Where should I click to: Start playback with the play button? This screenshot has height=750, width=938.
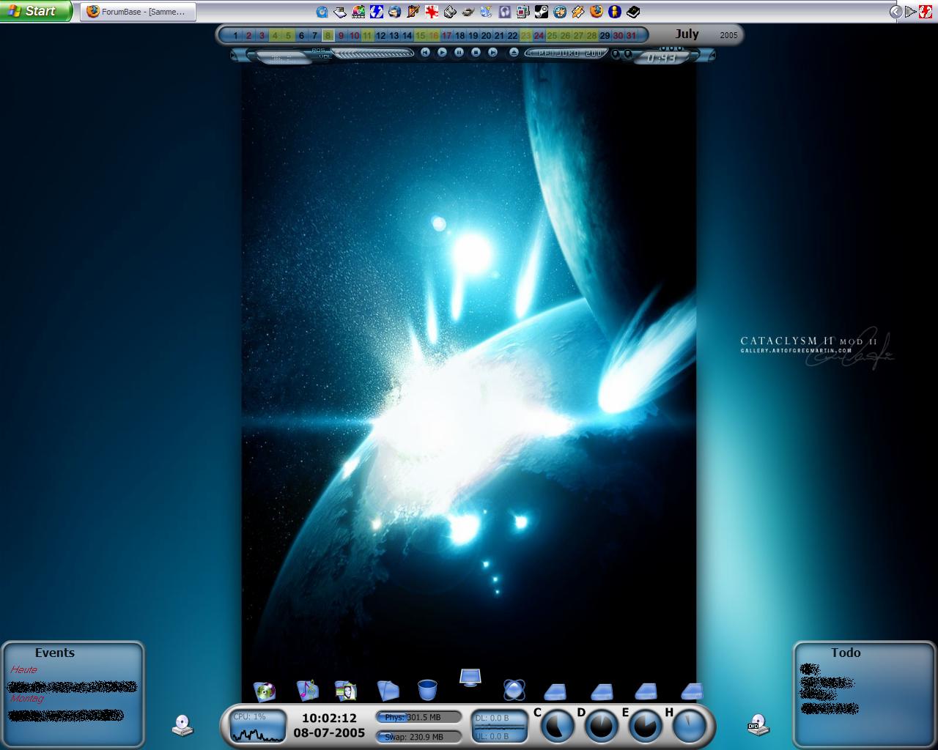(x=442, y=53)
